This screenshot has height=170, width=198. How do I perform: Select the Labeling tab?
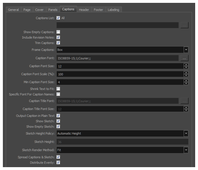point(113,10)
